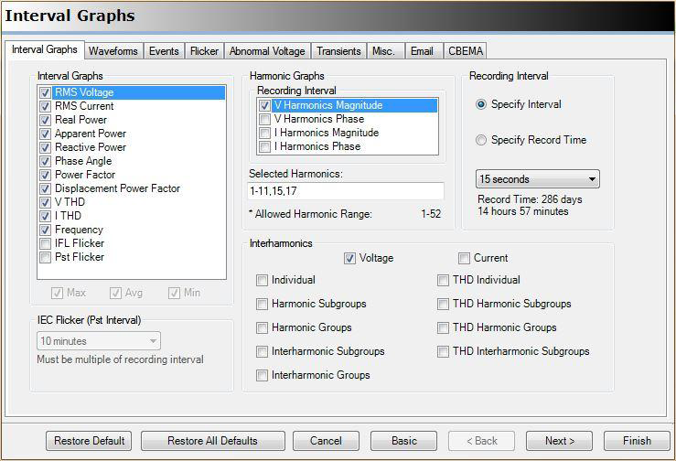This screenshot has height=461, width=676.
Task: Click the Record Time 286 days text
Action: (x=530, y=205)
